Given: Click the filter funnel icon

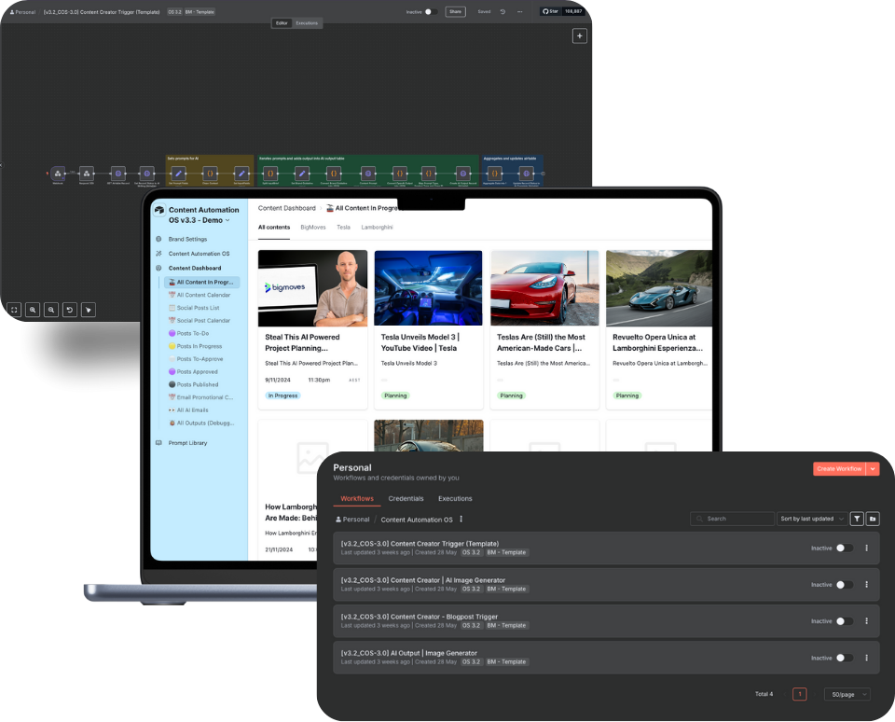Looking at the screenshot, I should (857, 519).
